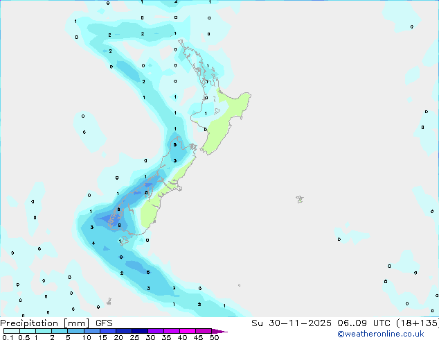
Task: Select the 30–35 mm purple legend swatch
Action: coord(156,331)
